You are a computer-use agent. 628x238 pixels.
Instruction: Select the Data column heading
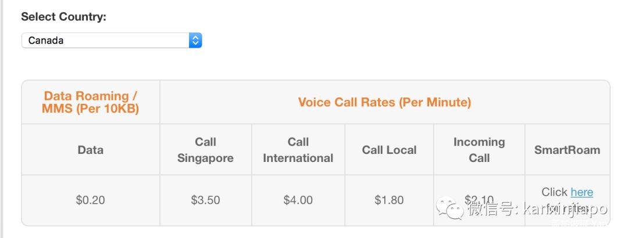click(91, 150)
